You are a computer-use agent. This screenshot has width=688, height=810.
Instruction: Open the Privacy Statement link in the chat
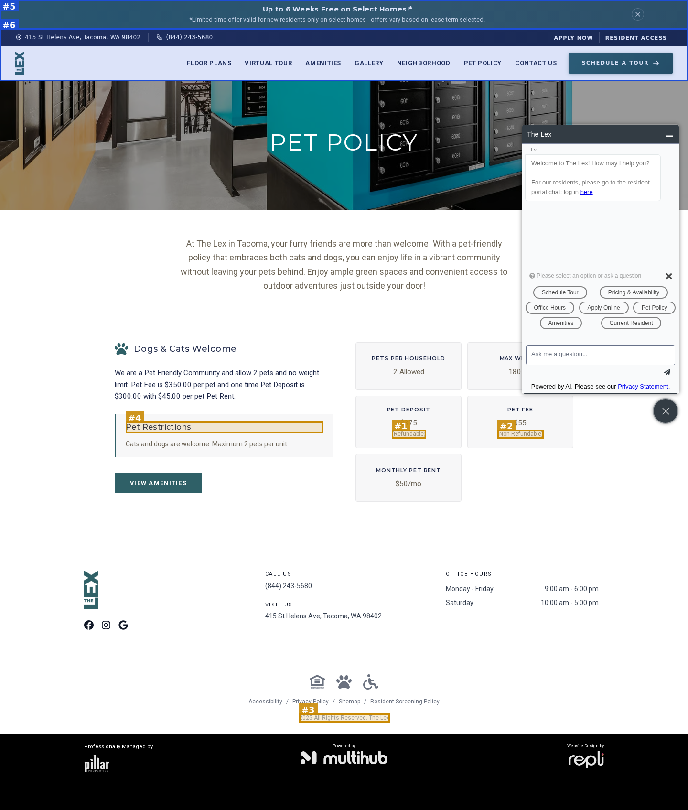[643, 387]
